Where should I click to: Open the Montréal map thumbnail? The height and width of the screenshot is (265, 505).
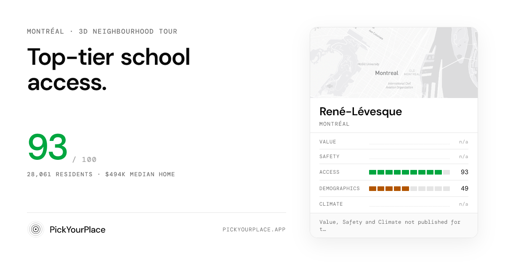click(x=394, y=63)
